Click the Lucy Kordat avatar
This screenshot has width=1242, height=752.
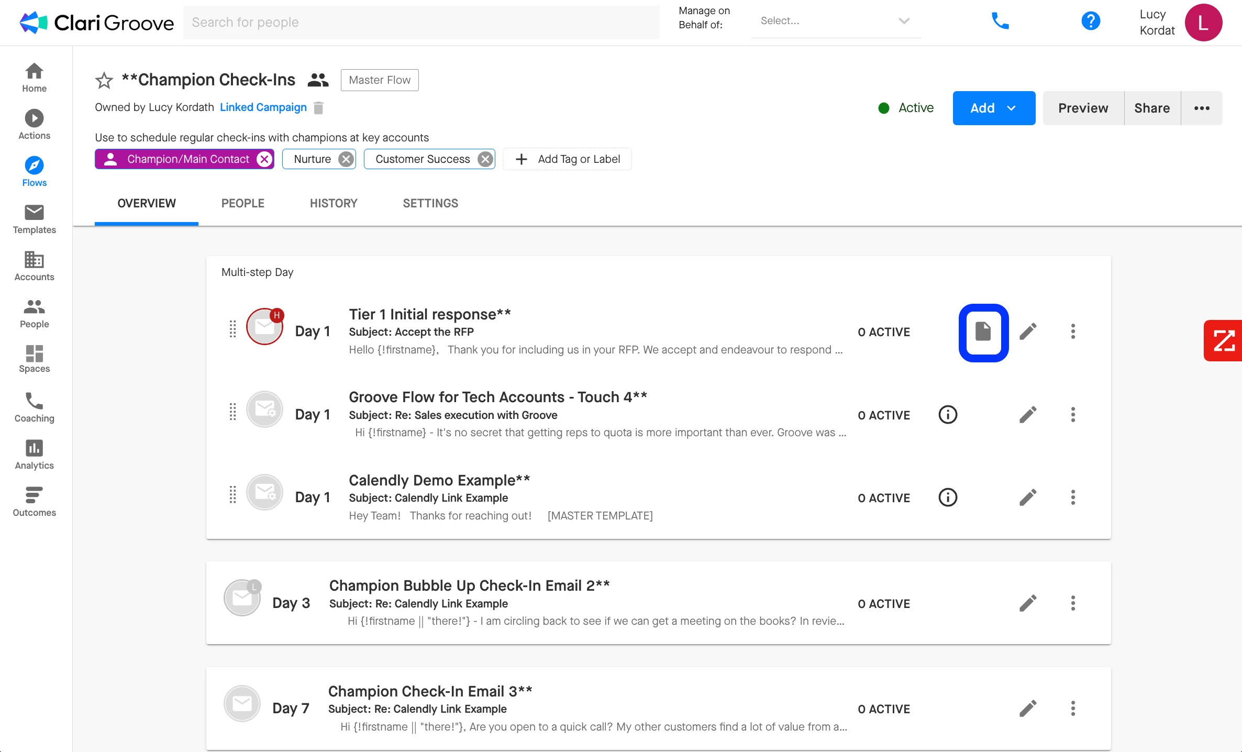pyautogui.click(x=1203, y=23)
